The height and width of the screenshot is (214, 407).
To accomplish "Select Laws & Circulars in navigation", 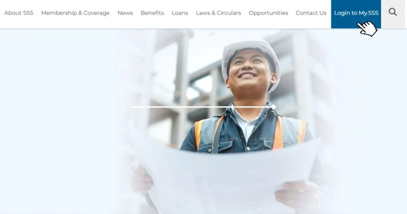I will (219, 13).
